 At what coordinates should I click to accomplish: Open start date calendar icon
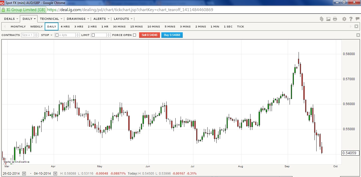[24, 174]
